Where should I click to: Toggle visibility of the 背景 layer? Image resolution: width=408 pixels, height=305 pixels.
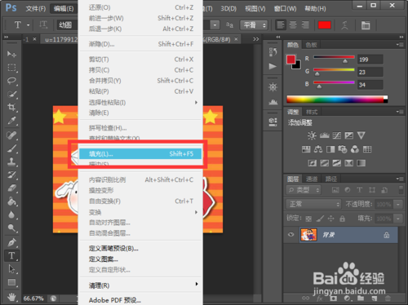coord(291,235)
